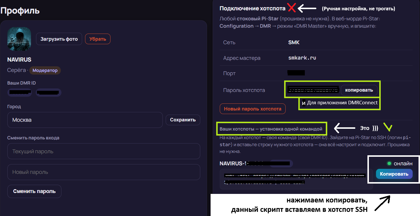Click the "Профиль" page title

coord(20,11)
